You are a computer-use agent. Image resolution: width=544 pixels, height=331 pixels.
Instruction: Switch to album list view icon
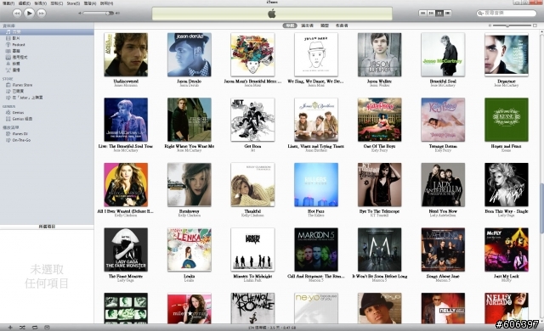(x=431, y=14)
